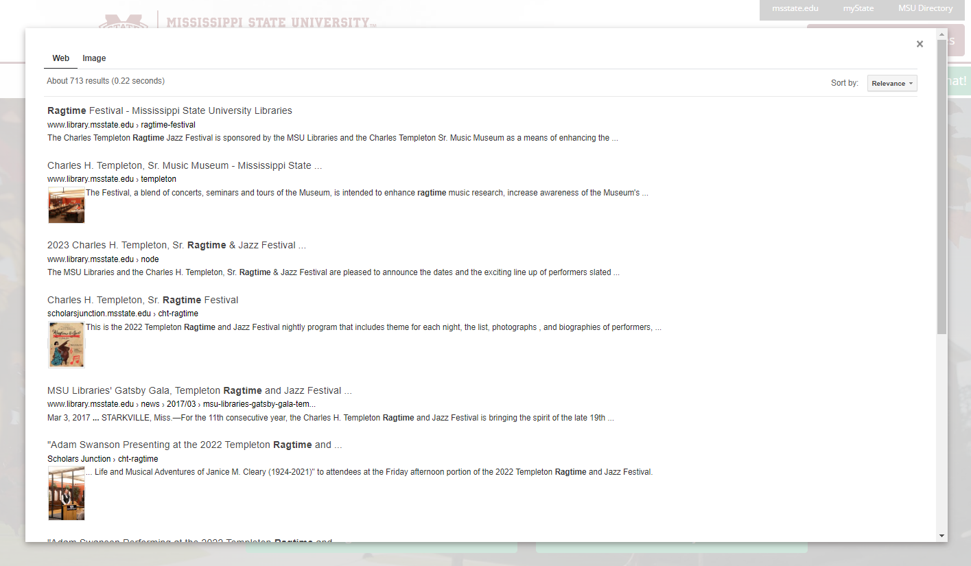
Task: Click the Scholars Junction › cht-ragtime breadcrumb
Action: pyautogui.click(x=103, y=459)
